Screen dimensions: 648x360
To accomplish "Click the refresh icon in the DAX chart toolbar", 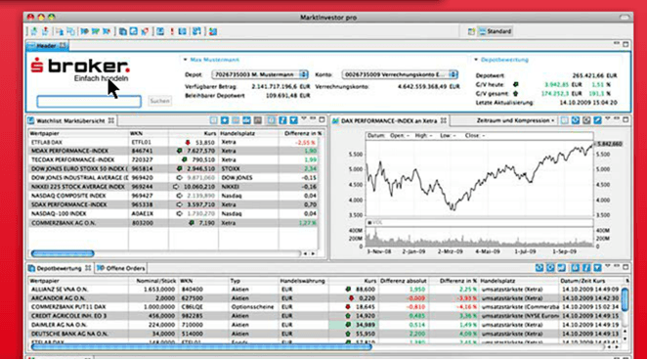I will click(576, 120).
